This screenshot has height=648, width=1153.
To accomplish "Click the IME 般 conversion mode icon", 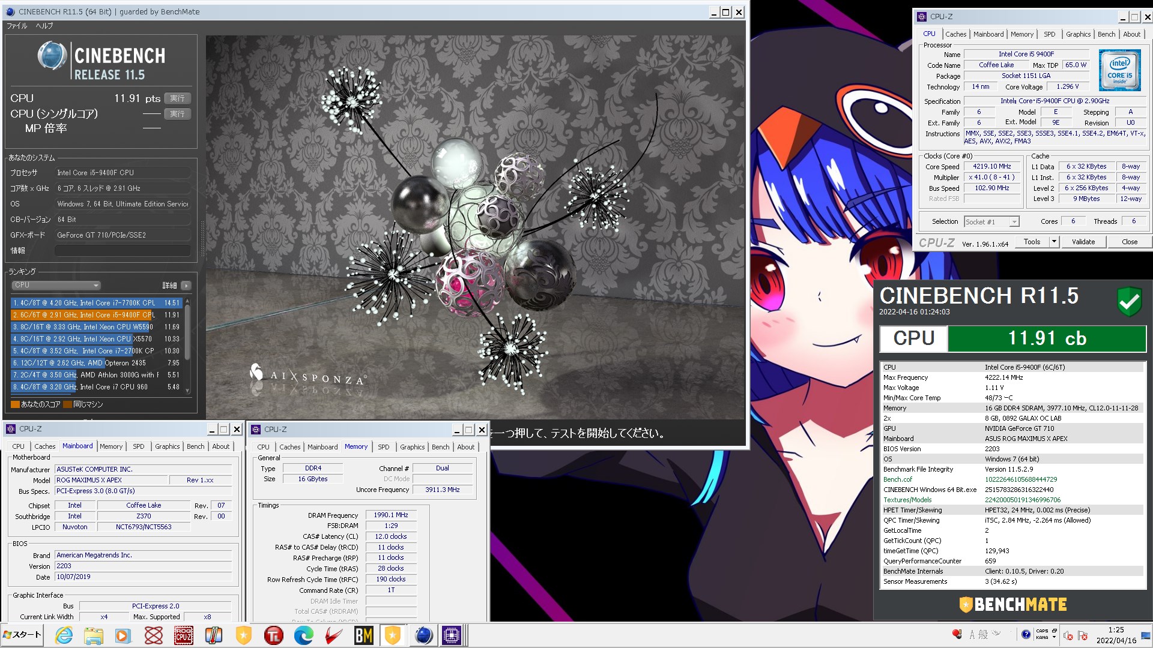I will (x=983, y=634).
